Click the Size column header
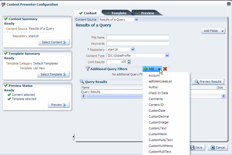 (x=221, y=87)
